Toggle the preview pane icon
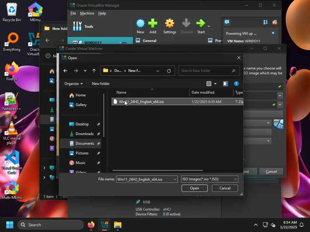 click(225, 84)
